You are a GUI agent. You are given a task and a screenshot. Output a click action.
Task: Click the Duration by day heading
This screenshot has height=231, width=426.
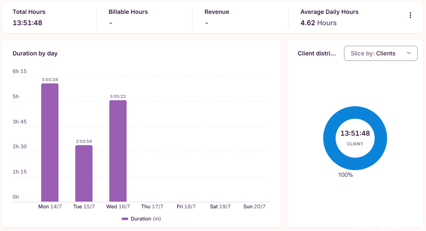(35, 53)
